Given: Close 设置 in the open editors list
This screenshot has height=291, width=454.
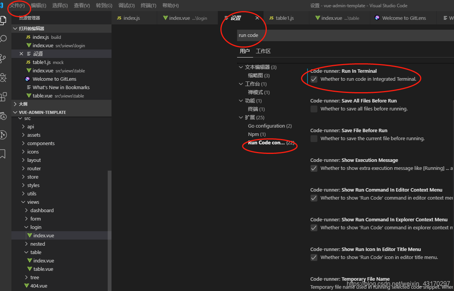Looking at the screenshot, I should pos(21,54).
